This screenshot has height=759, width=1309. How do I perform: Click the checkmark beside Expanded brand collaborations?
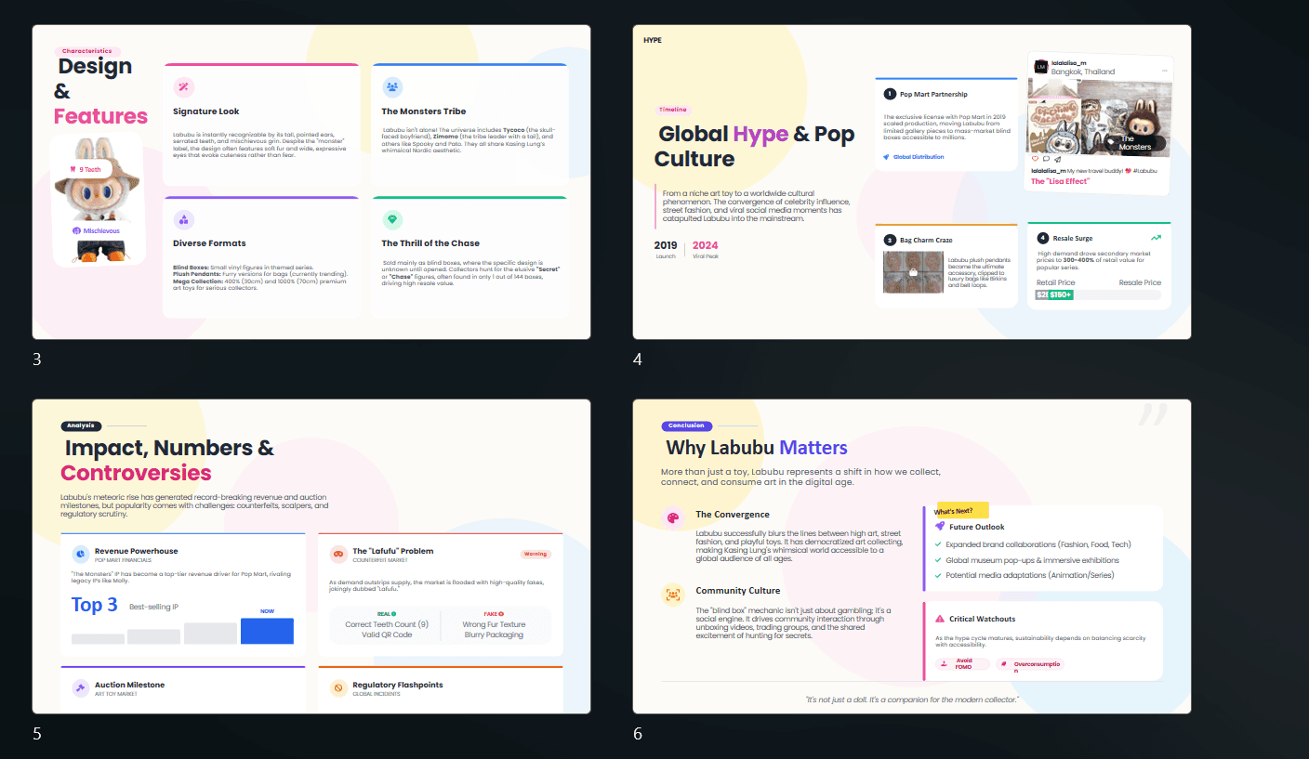click(x=938, y=544)
